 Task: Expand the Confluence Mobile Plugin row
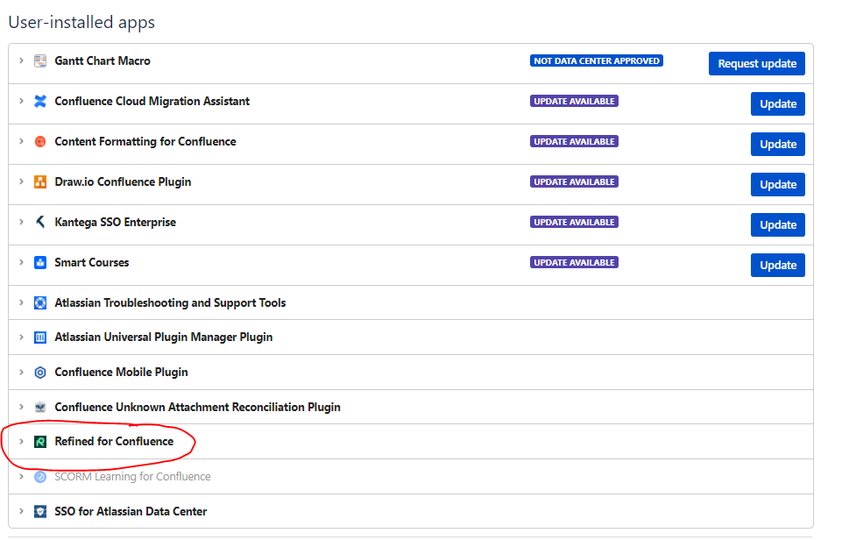22,372
